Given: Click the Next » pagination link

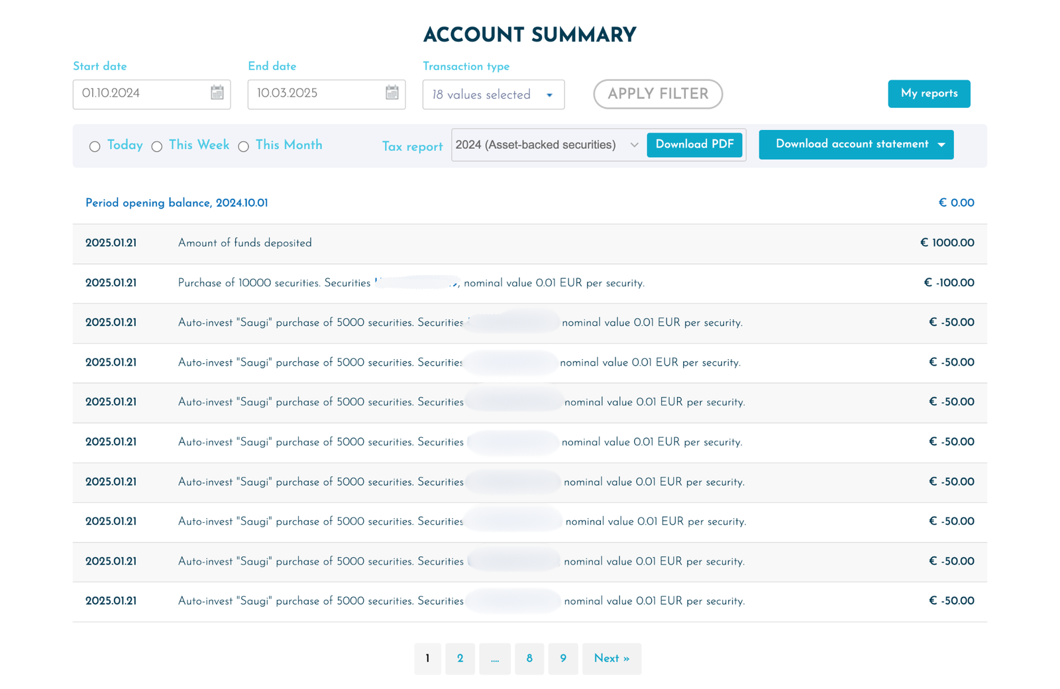Looking at the screenshot, I should pyautogui.click(x=611, y=659).
